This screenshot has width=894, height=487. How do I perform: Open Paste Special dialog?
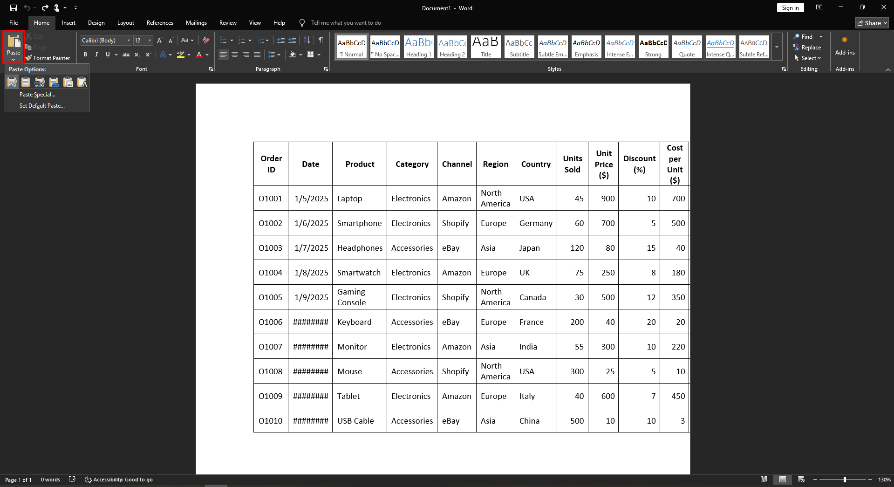pyautogui.click(x=37, y=95)
